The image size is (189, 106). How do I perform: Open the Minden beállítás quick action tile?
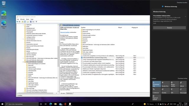click(175, 84)
